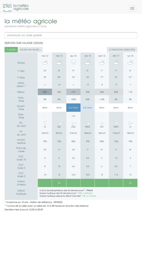142x253 pixels.
Task: Click the blue 5 à 12mm rain cell
Action: coord(73,108)
